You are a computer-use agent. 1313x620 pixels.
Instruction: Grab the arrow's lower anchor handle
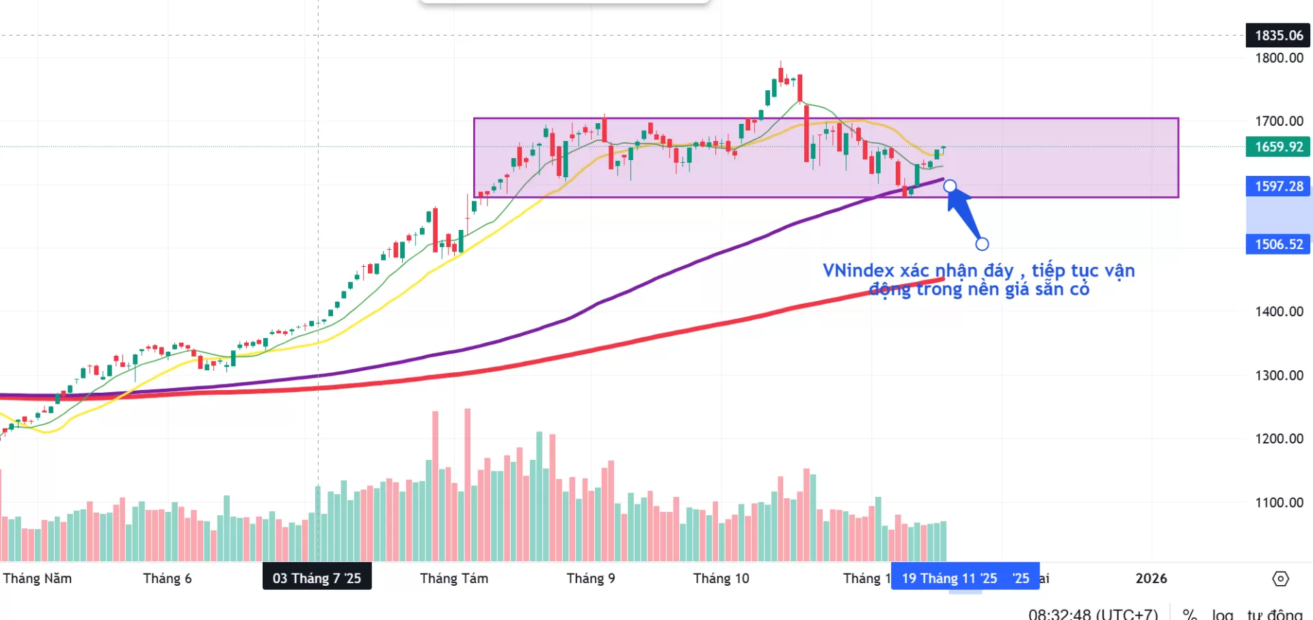click(982, 244)
